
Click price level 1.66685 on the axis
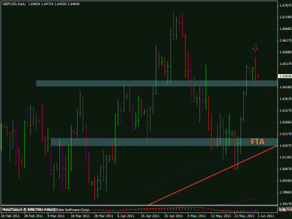coord(285,29)
